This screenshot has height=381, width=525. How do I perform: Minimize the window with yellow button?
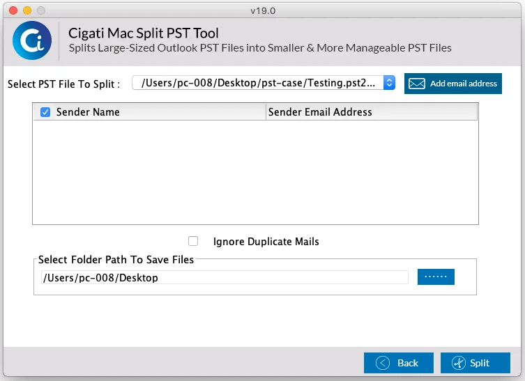[x=27, y=10]
